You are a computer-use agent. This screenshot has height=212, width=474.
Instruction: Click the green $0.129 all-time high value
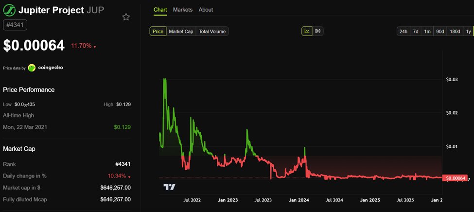click(x=123, y=127)
